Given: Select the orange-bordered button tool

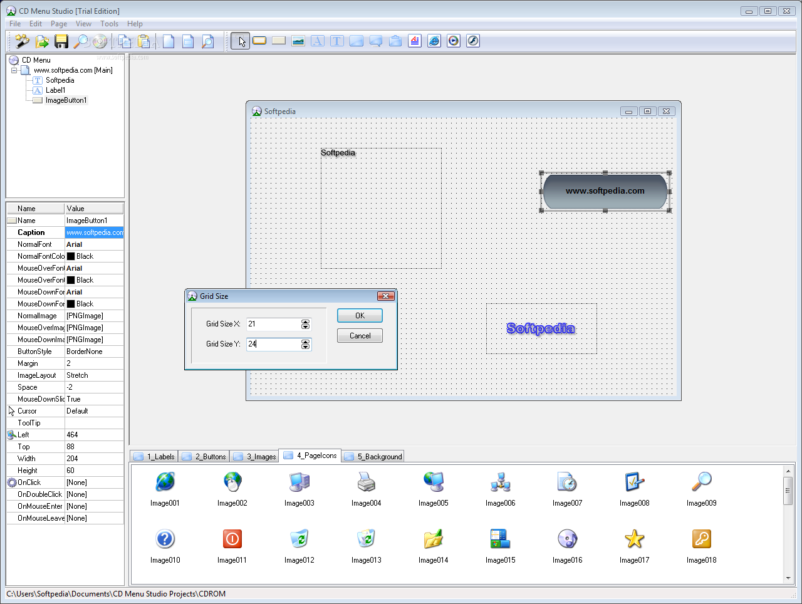Looking at the screenshot, I should point(259,41).
